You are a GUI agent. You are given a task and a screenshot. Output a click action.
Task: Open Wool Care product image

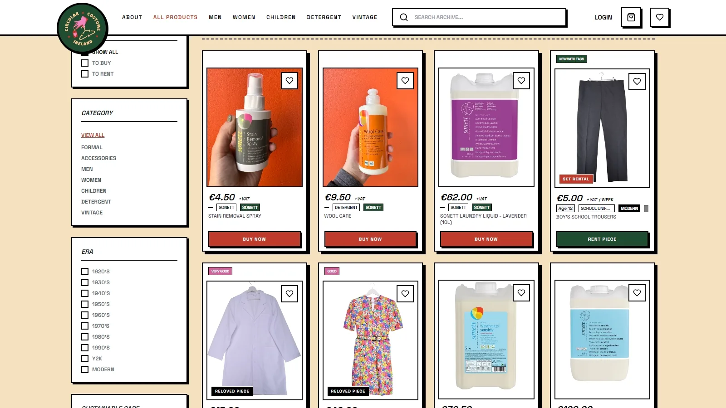point(370,127)
